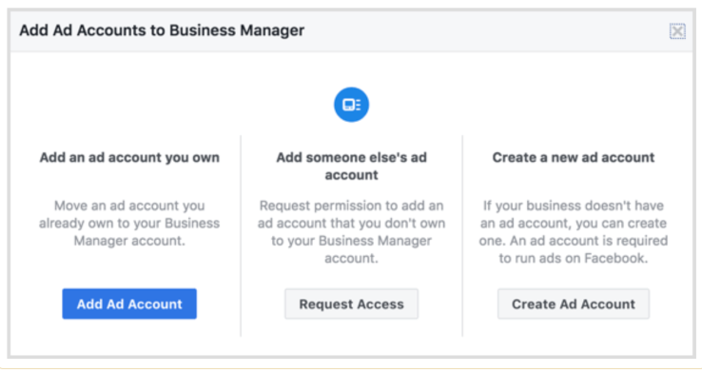The width and height of the screenshot is (702, 373).
Task: Select the 'Add an ad account you own' heading
Action: click(129, 158)
